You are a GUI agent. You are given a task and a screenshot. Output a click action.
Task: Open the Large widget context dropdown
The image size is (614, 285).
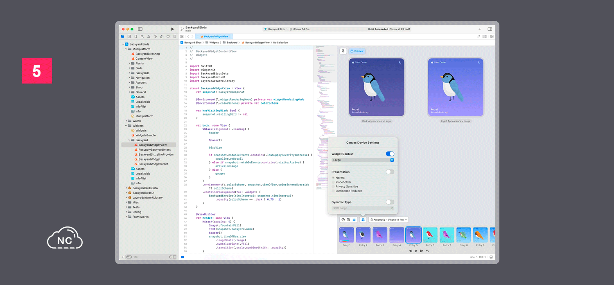pyautogui.click(x=363, y=160)
